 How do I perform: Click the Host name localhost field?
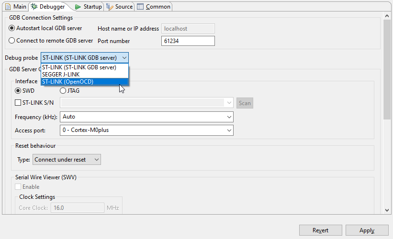(188, 29)
